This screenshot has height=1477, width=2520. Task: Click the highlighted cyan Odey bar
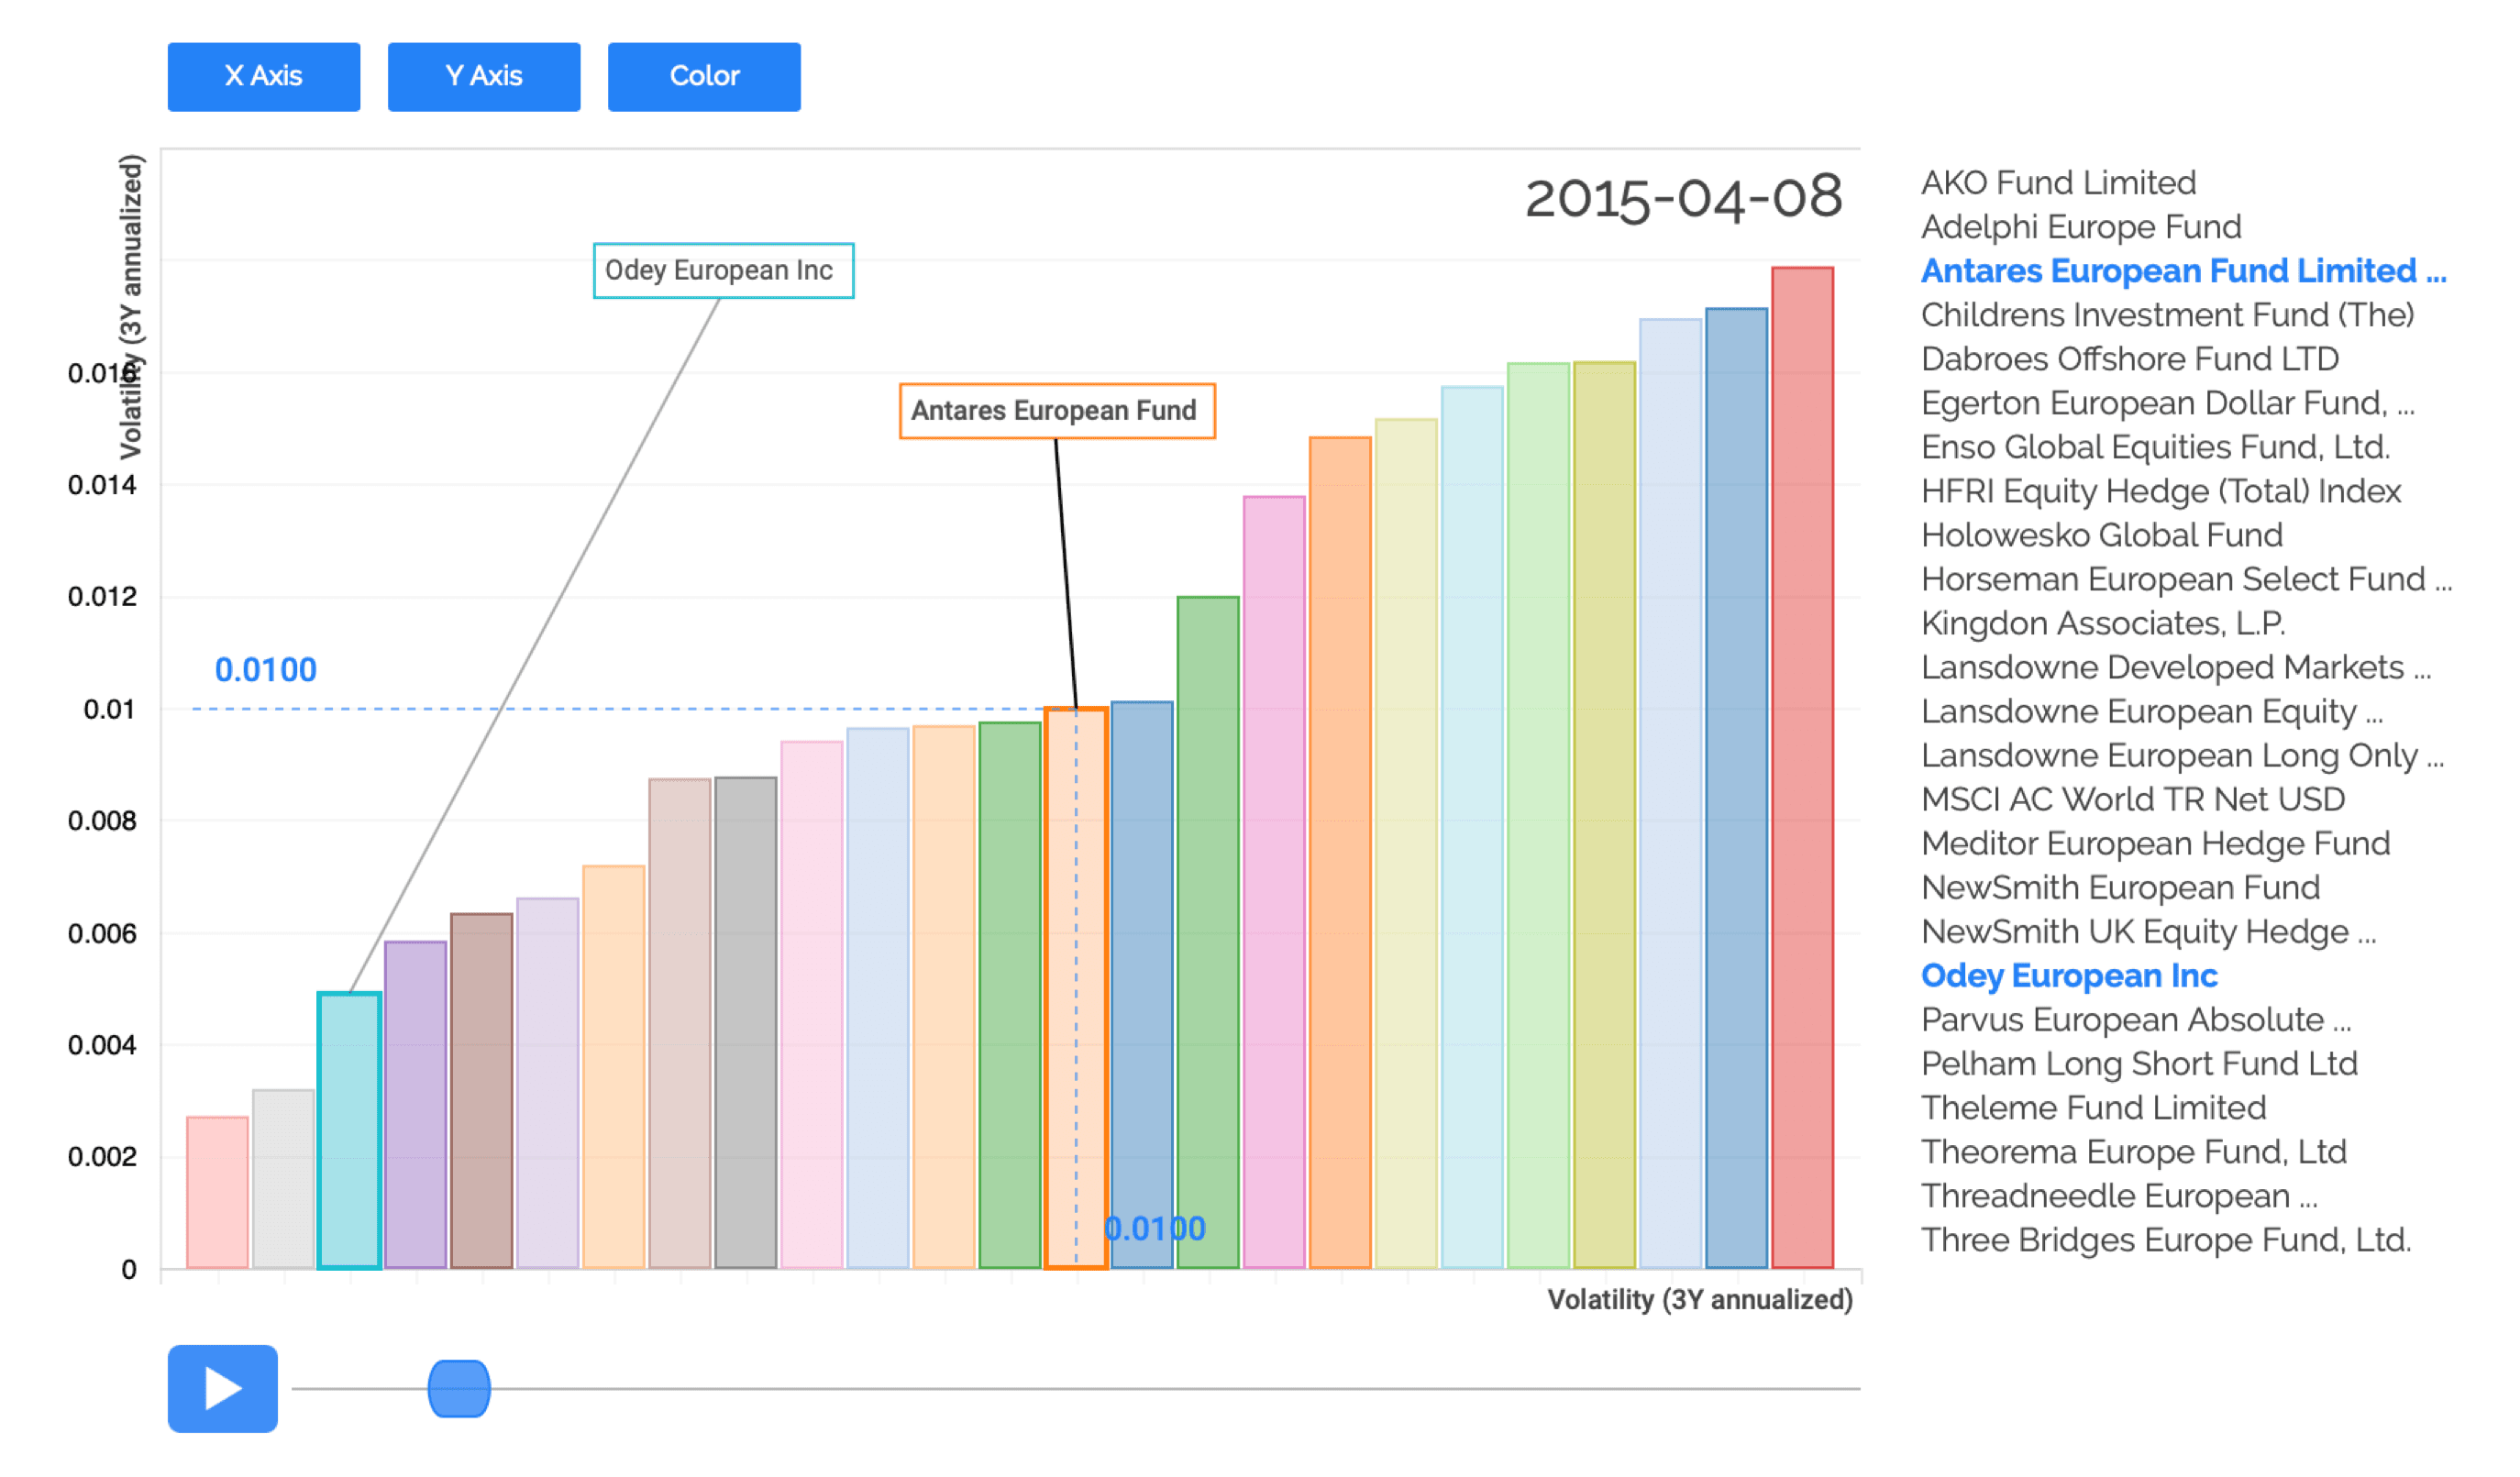pos(349,1130)
